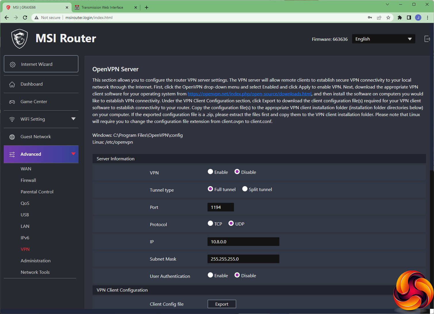434x314 pixels.
Task: Click the Game Center gamepad icon
Action: pos(12,102)
